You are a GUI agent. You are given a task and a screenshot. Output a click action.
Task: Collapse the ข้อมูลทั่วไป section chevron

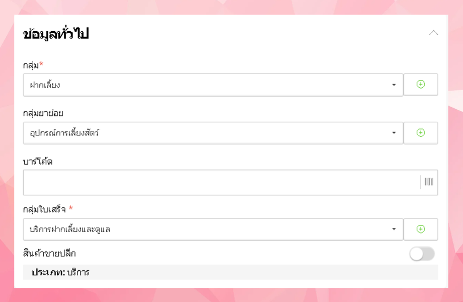coord(433,33)
